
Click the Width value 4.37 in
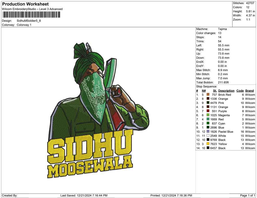point(251,15)
